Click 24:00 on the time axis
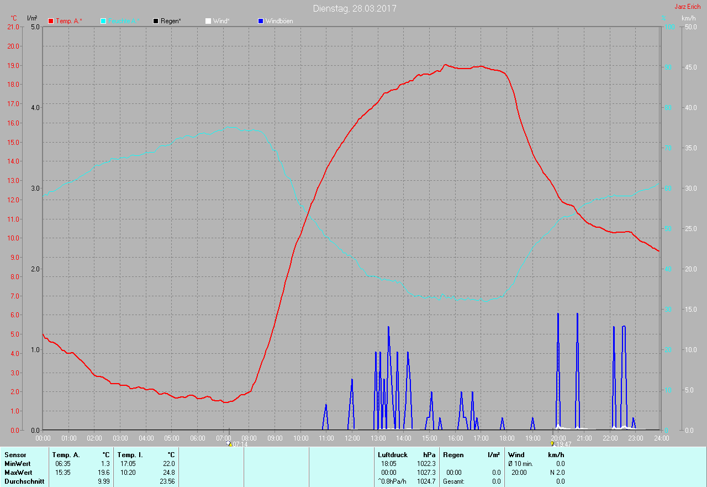Viewport: 707px width, 487px height. click(661, 438)
